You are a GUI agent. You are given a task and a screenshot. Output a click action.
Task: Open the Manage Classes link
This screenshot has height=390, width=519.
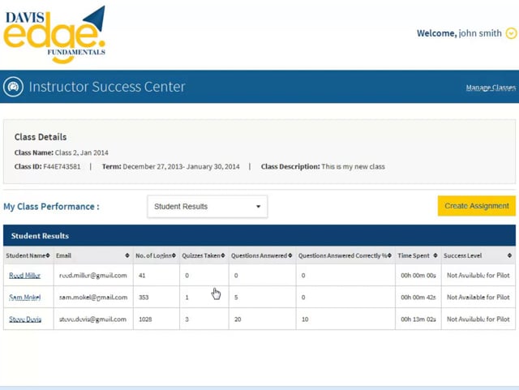(491, 88)
